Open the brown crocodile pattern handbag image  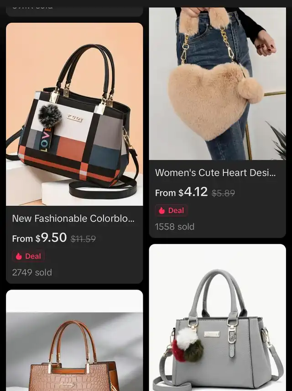coord(74,340)
